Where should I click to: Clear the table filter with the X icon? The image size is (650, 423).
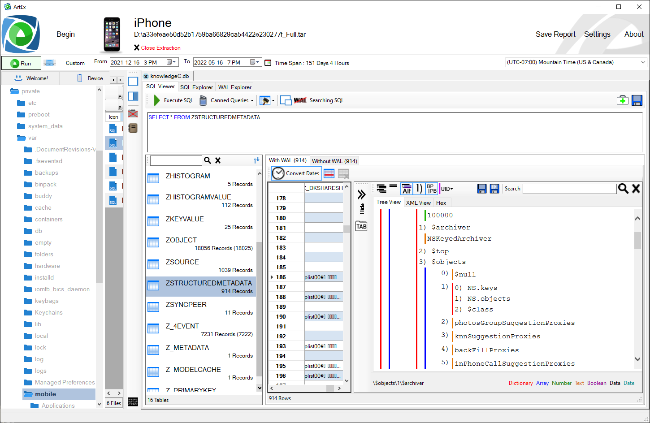(218, 160)
